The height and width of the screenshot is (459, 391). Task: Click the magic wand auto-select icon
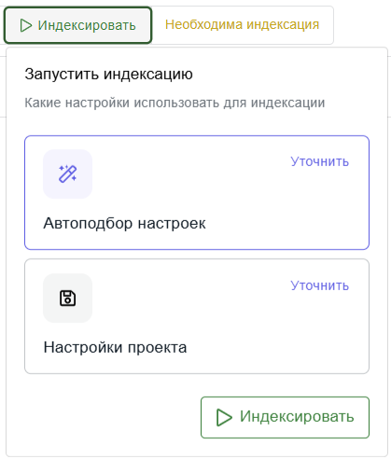coord(68,174)
